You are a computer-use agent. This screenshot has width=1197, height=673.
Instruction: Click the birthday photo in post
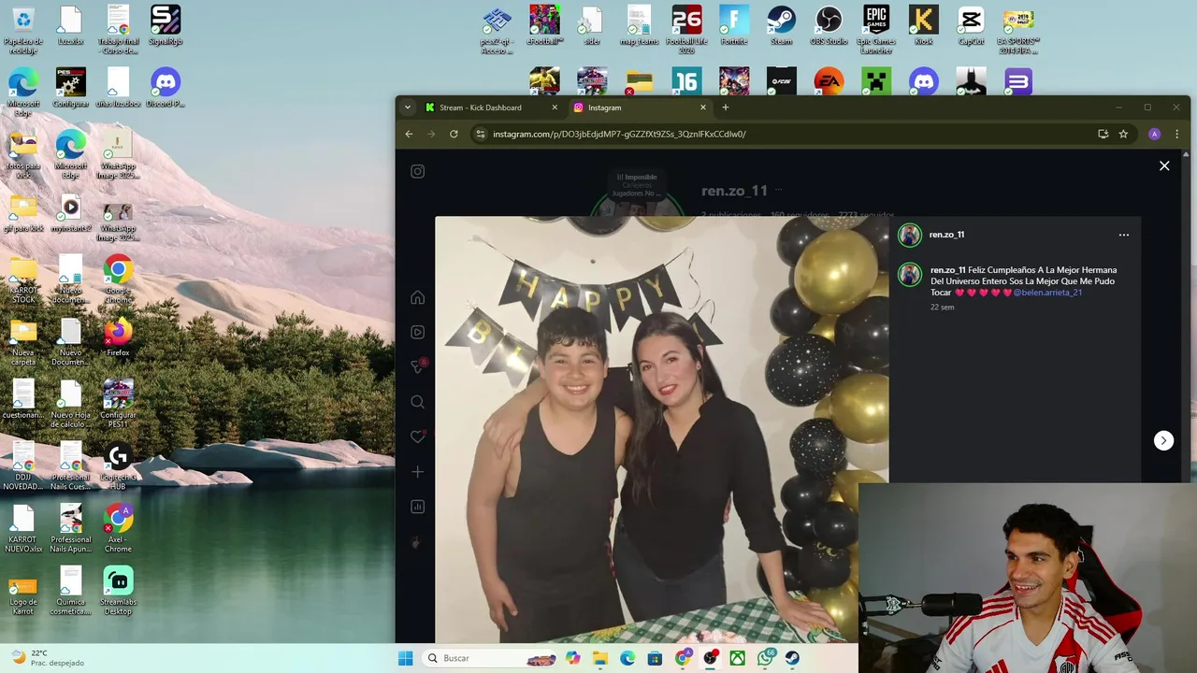click(x=661, y=429)
